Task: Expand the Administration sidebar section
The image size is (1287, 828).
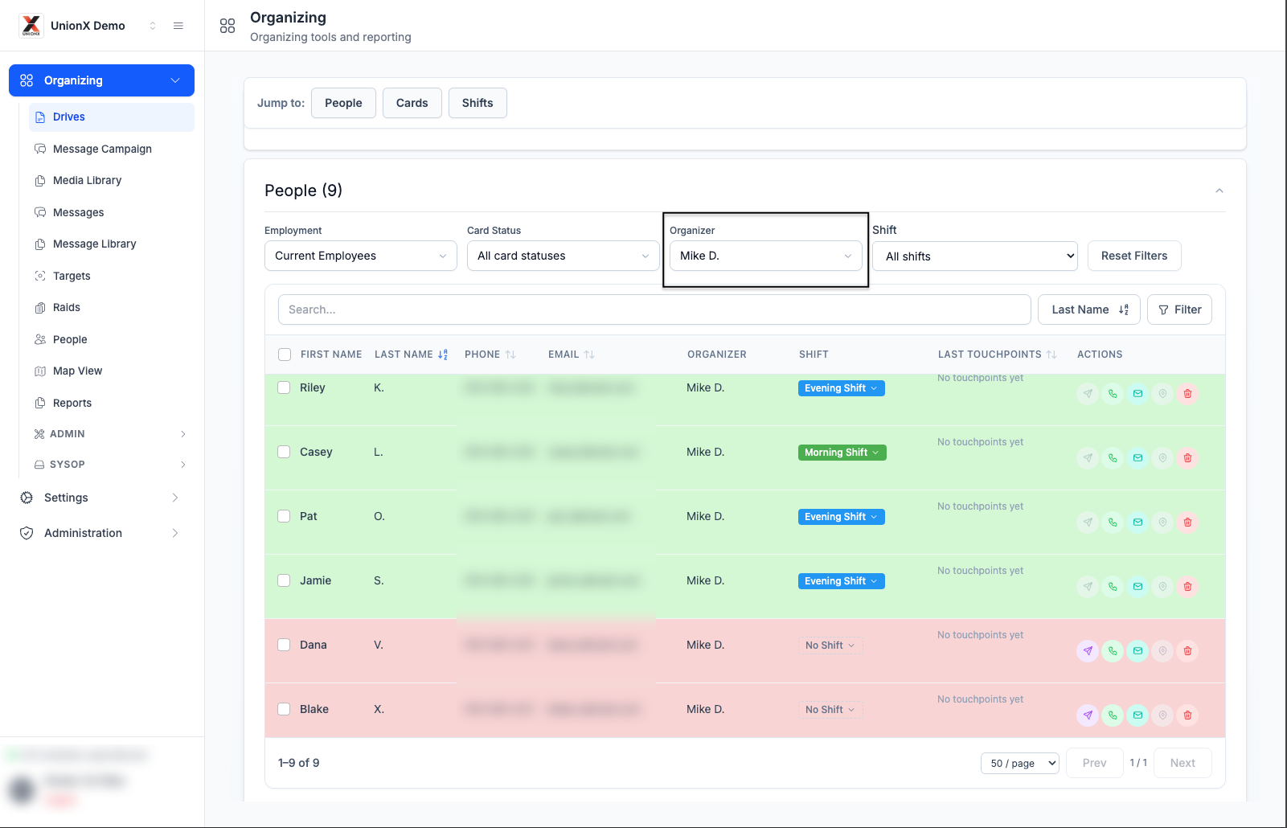Action: tap(101, 533)
